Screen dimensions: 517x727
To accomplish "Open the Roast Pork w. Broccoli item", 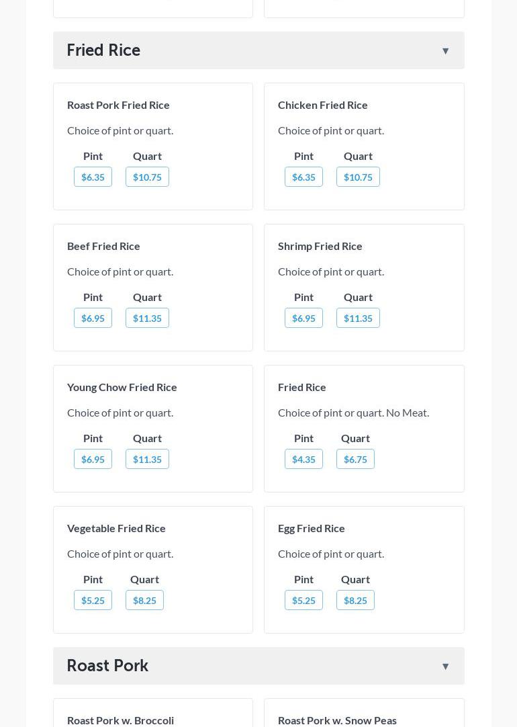I will coord(120,720).
